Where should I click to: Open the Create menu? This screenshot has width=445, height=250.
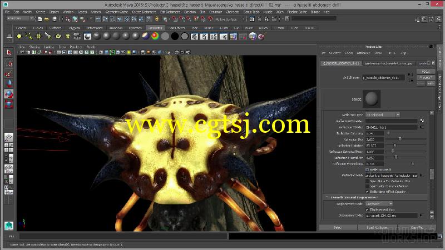(41, 12)
